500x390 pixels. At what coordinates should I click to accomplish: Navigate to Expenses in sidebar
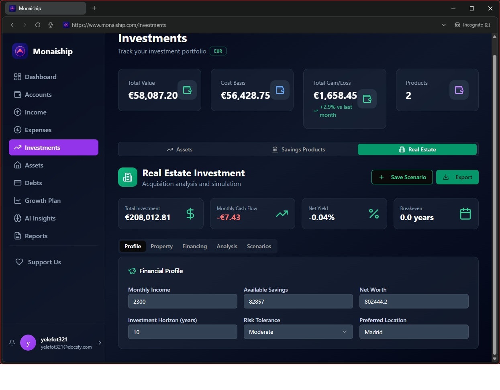coord(53,130)
